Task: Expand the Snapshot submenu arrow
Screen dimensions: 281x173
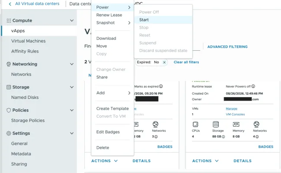Action: (x=129, y=23)
